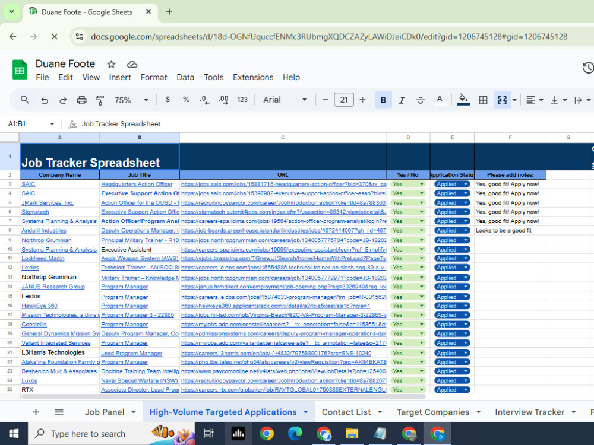Screen dimensions: 594x445
Task: Click the horizontal scrollbar below the grid
Action: [x=223, y=396]
